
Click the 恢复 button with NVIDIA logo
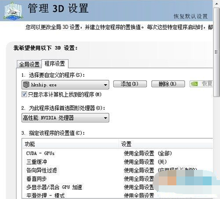(201, 84)
